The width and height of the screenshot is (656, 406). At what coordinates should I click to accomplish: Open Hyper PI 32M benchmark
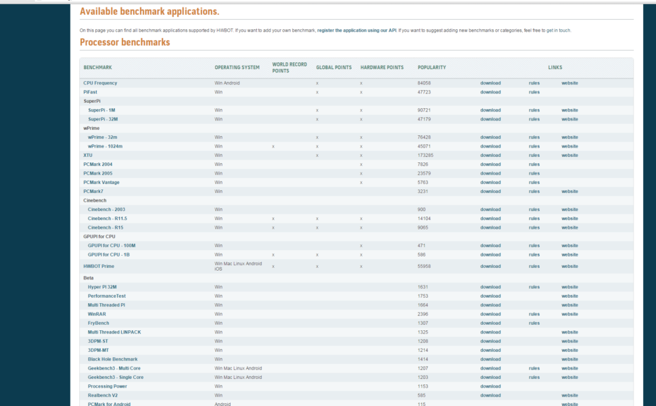(102, 287)
